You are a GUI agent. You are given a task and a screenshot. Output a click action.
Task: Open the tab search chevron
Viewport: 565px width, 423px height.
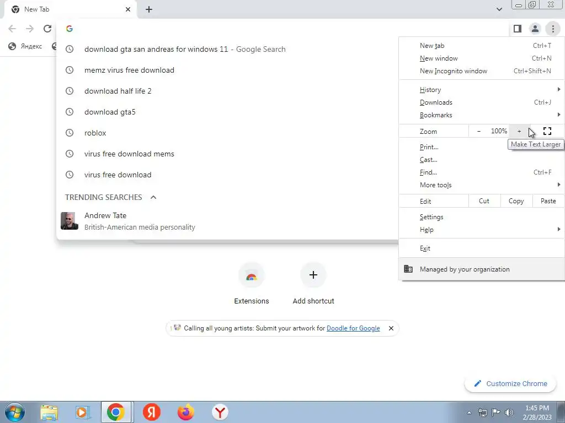499,9
